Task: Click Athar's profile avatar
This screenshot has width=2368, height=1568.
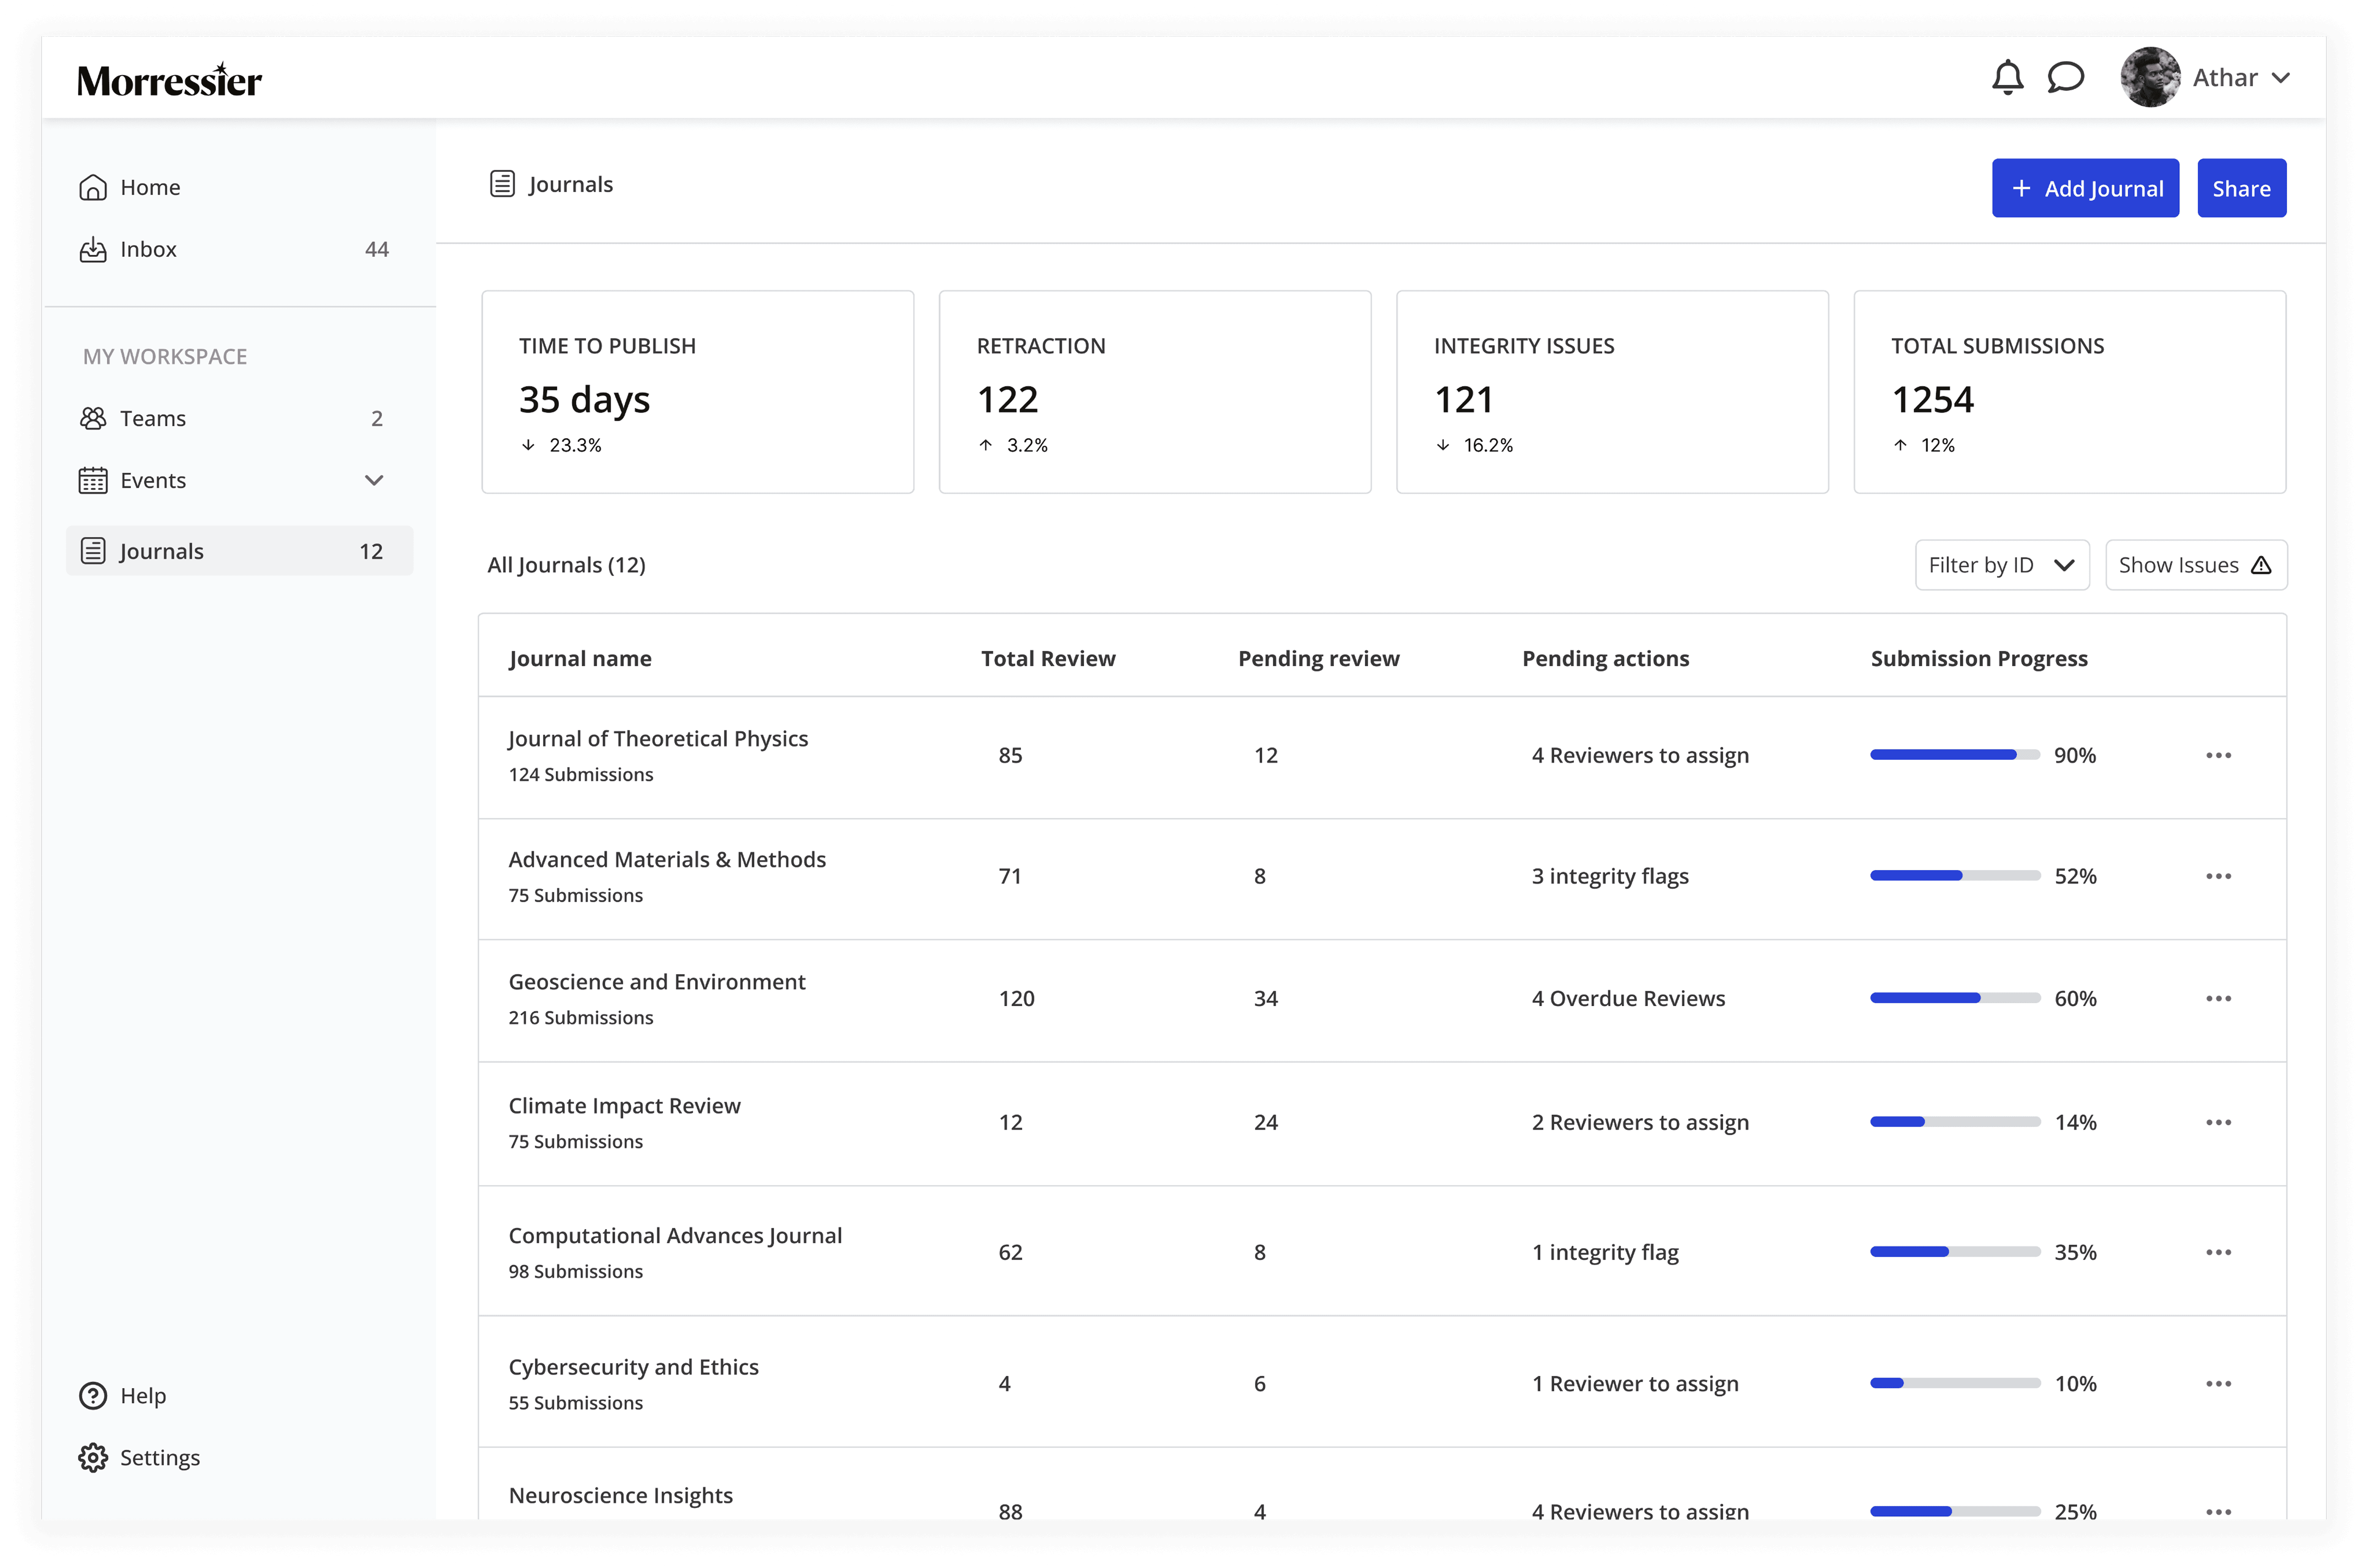Action: pos(2150,77)
